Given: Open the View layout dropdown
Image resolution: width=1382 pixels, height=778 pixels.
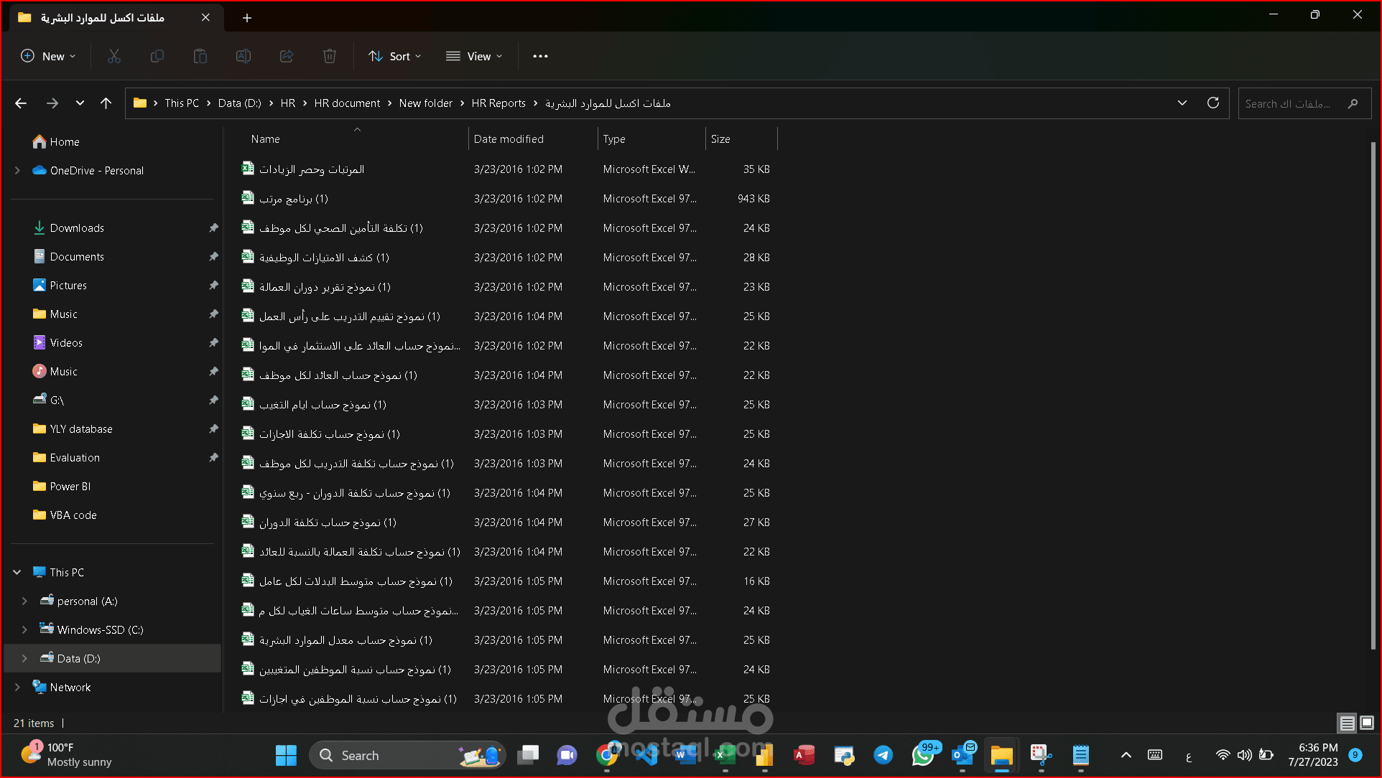Looking at the screenshot, I should 474,56.
